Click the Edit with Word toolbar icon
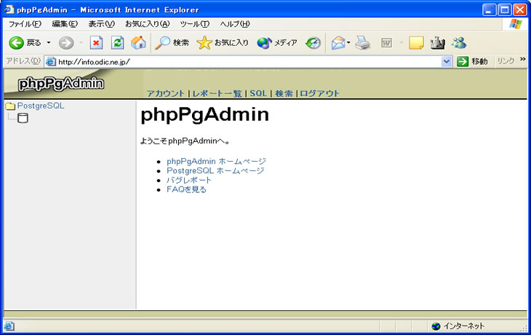This screenshot has height=335, width=531. click(x=386, y=43)
